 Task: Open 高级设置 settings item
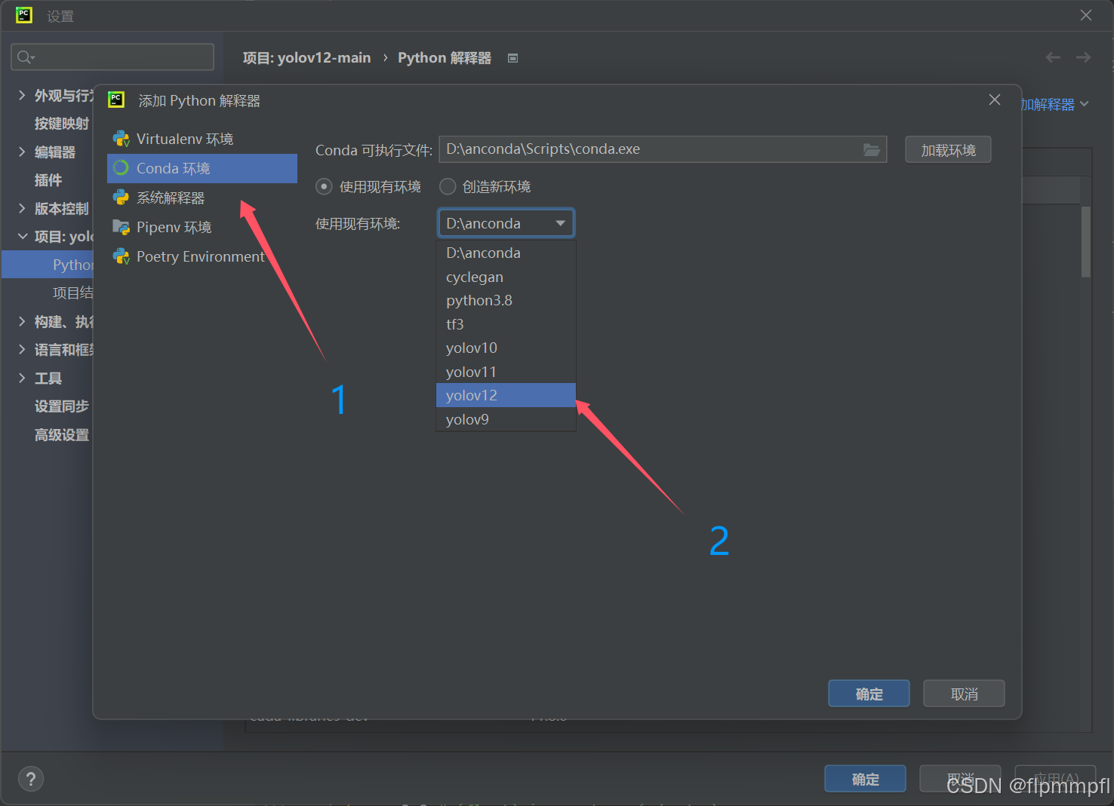point(62,434)
